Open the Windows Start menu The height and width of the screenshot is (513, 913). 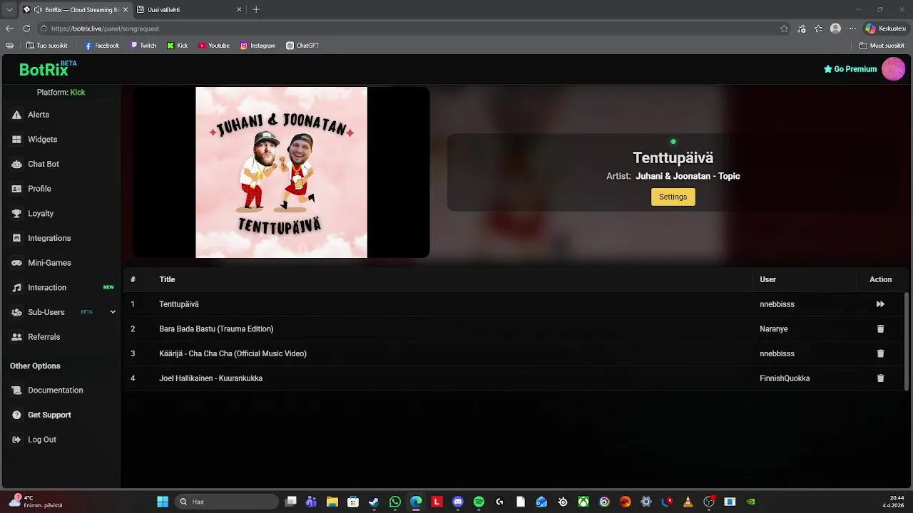click(x=163, y=502)
